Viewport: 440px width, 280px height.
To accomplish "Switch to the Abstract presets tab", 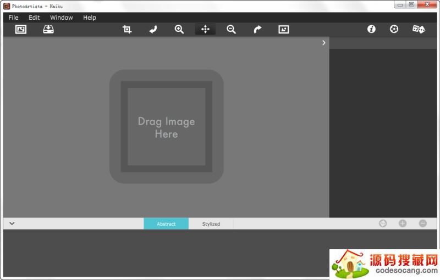I will 166,224.
